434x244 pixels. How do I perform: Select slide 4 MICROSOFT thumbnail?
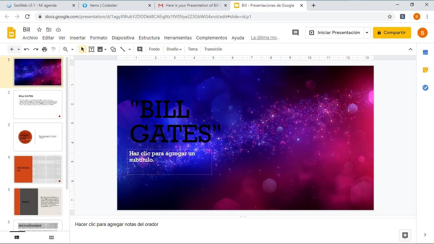(38, 169)
